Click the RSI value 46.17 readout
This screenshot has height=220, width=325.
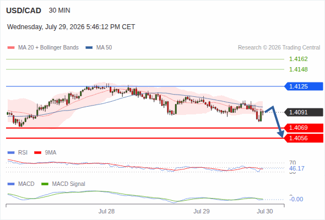pos(297,168)
